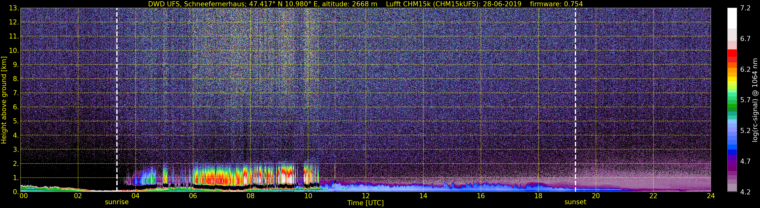The image size is (760, 208).
Task: Click the '5.7' colorbar value
Action: (745, 100)
